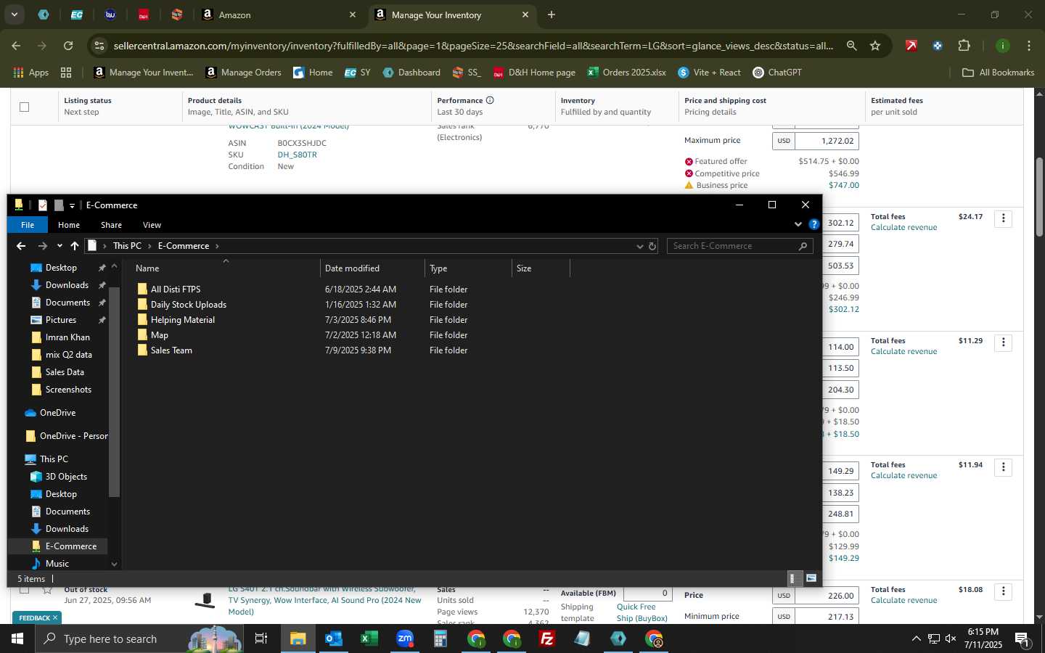Open Task View on taskbar
The height and width of the screenshot is (653, 1045).
(x=261, y=638)
